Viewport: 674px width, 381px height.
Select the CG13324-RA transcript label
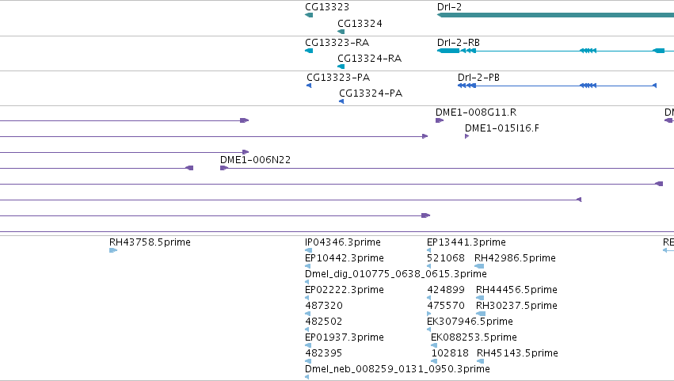pos(369,58)
